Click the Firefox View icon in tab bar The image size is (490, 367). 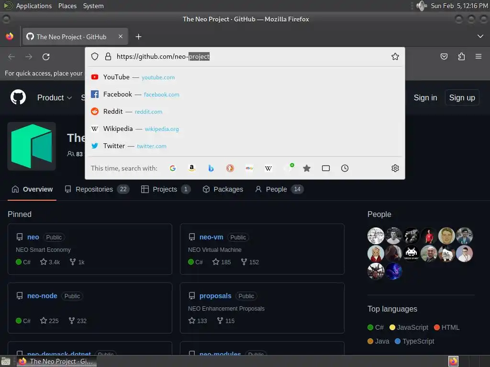point(10,36)
